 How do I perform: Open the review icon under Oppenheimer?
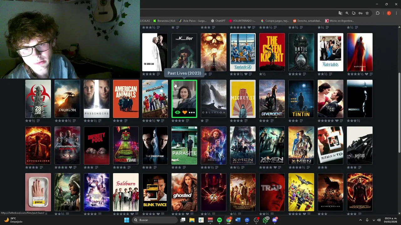pos(41,167)
